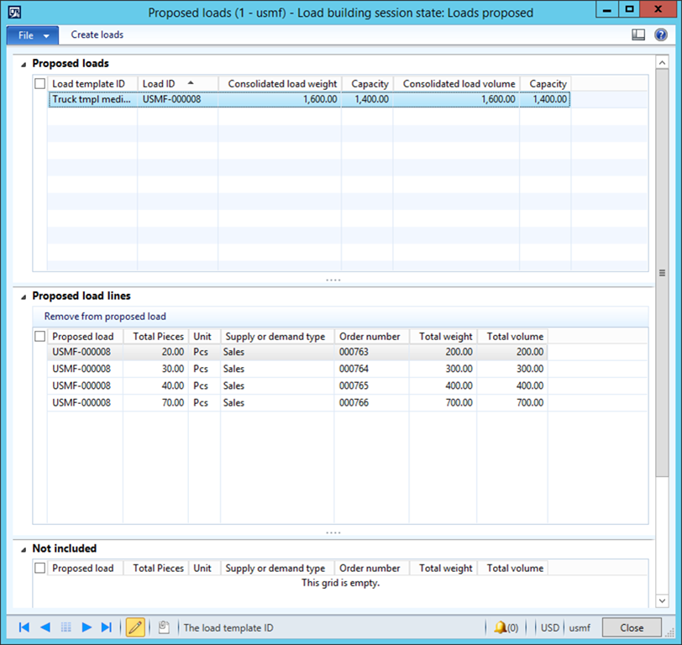Open the help question mark icon
The height and width of the screenshot is (645, 682).
coord(661,34)
